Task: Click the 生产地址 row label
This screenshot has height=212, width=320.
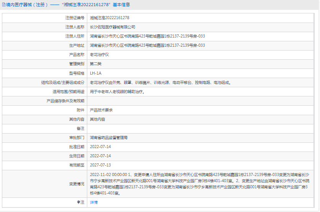Action: pyautogui.click(x=77, y=45)
